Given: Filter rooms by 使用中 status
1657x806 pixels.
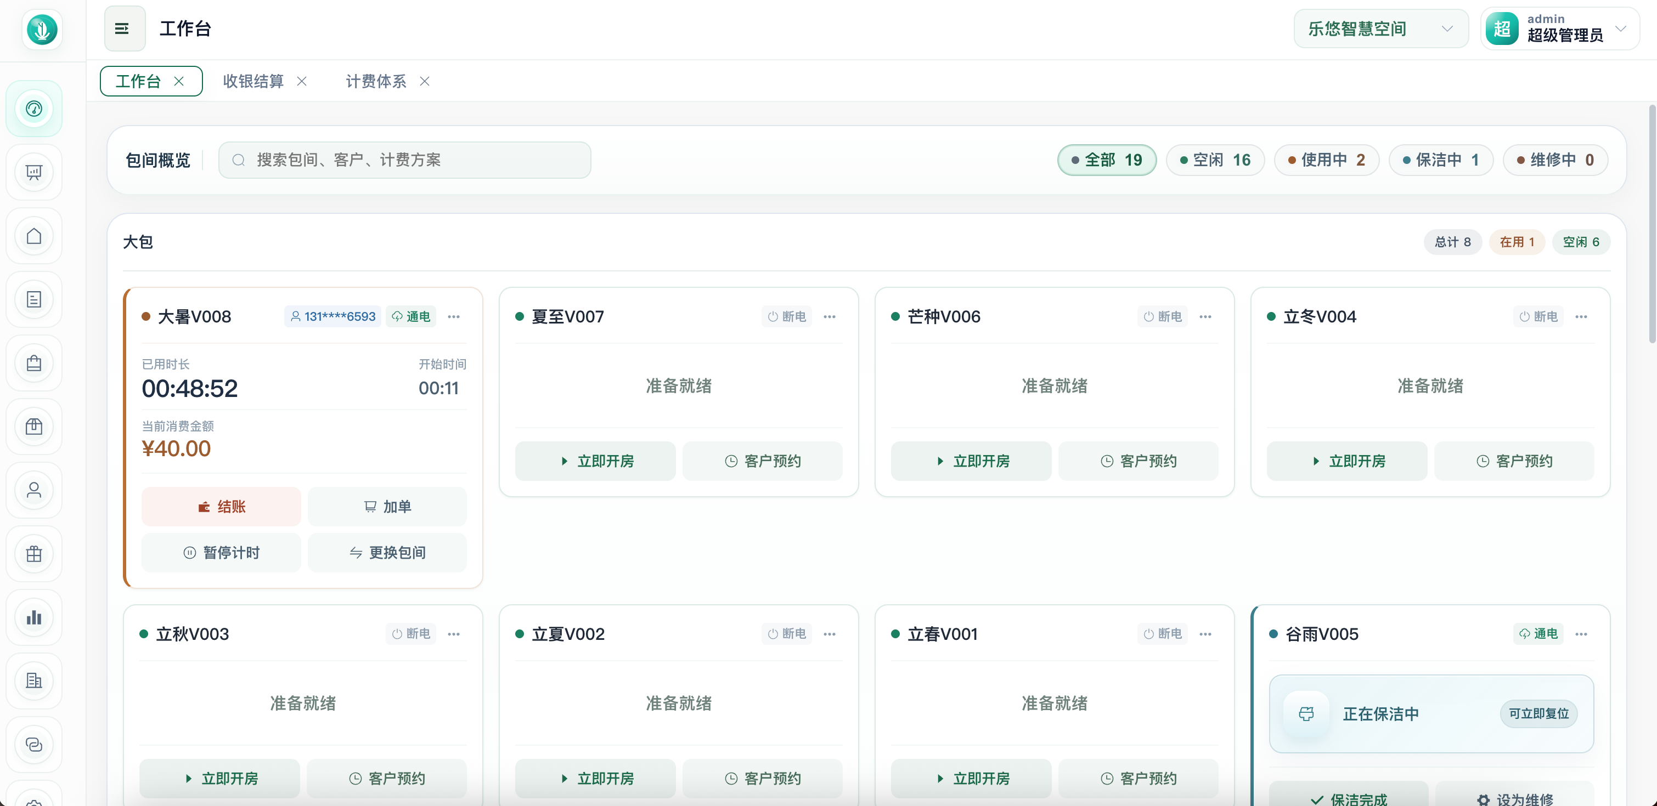Looking at the screenshot, I should point(1326,160).
